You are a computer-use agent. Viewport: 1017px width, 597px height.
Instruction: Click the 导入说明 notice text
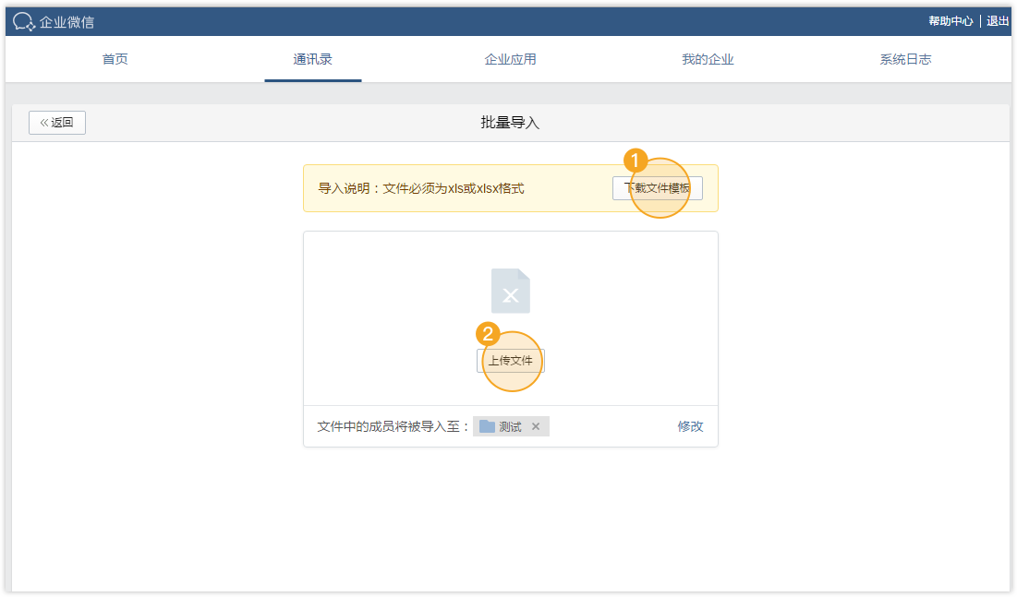click(421, 188)
